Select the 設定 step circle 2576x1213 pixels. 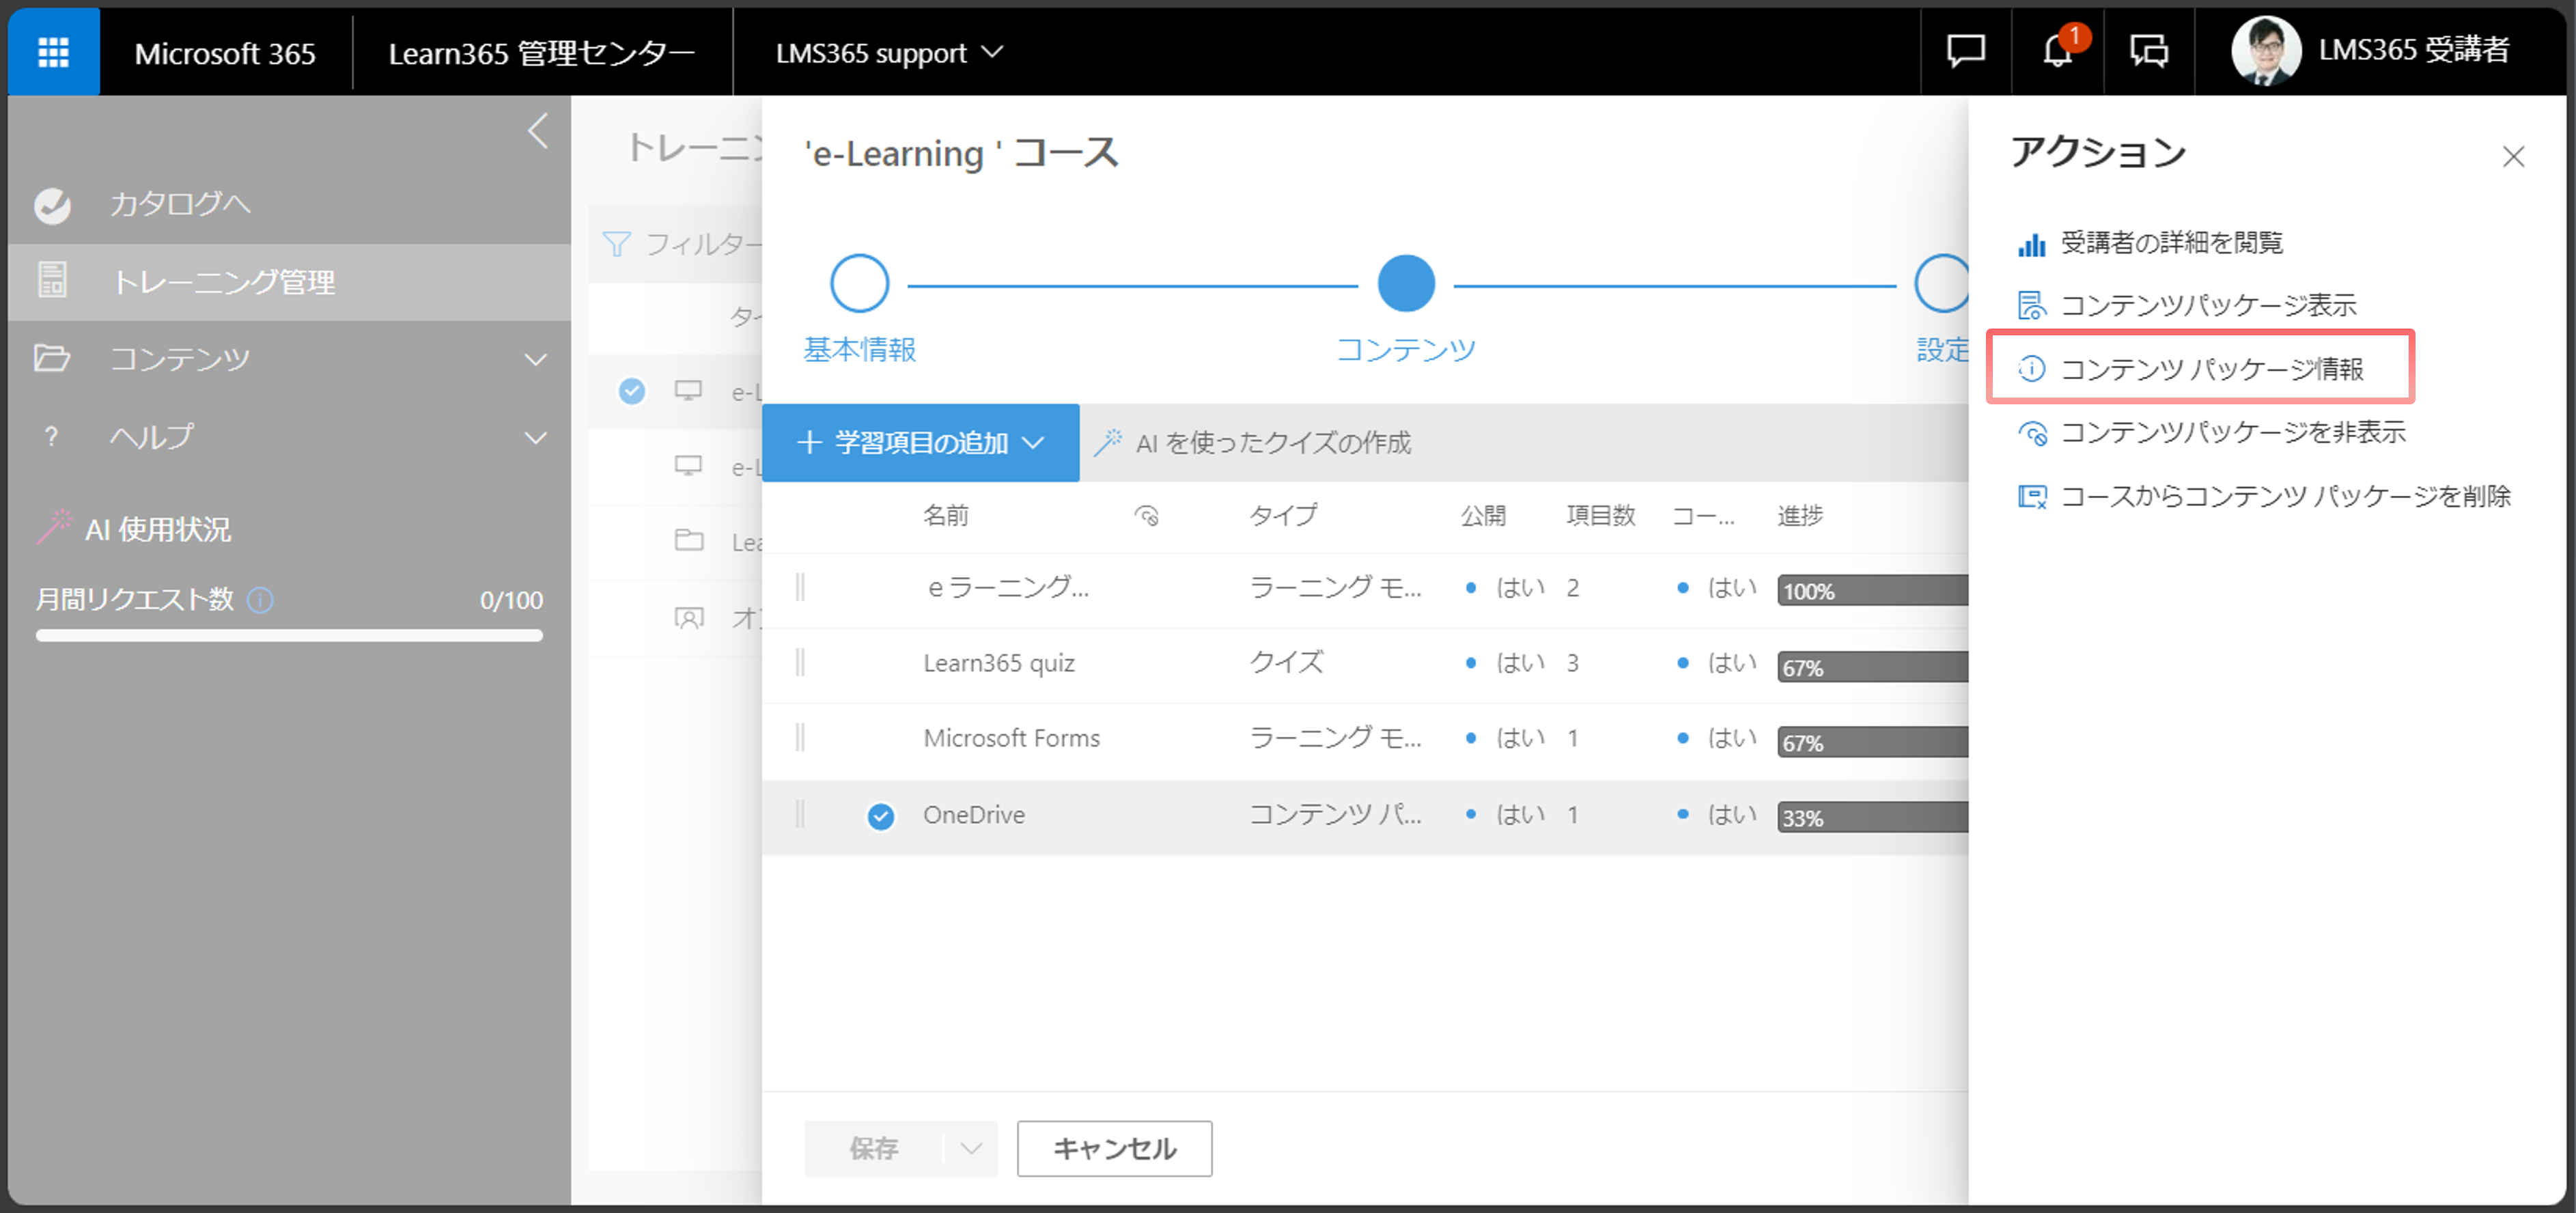(x=1942, y=284)
